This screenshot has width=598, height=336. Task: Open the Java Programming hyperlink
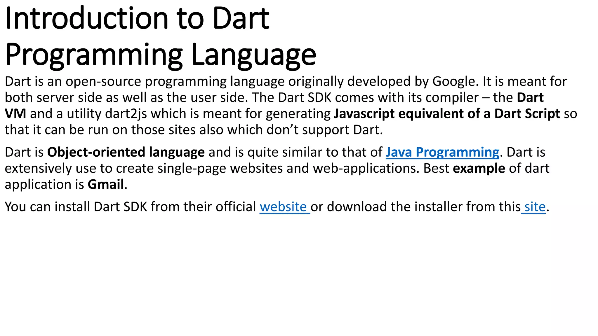pyautogui.click(x=442, y=152)
